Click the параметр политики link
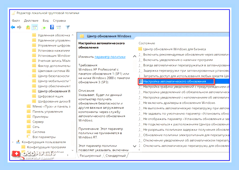This screenshot has height=170, width=239. click(x=110, y=57)
